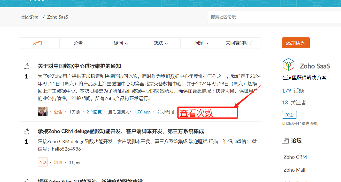This screenshot has width=341, height=182.
Task: Open the 2个回复 link
Action: pos(94,112)
